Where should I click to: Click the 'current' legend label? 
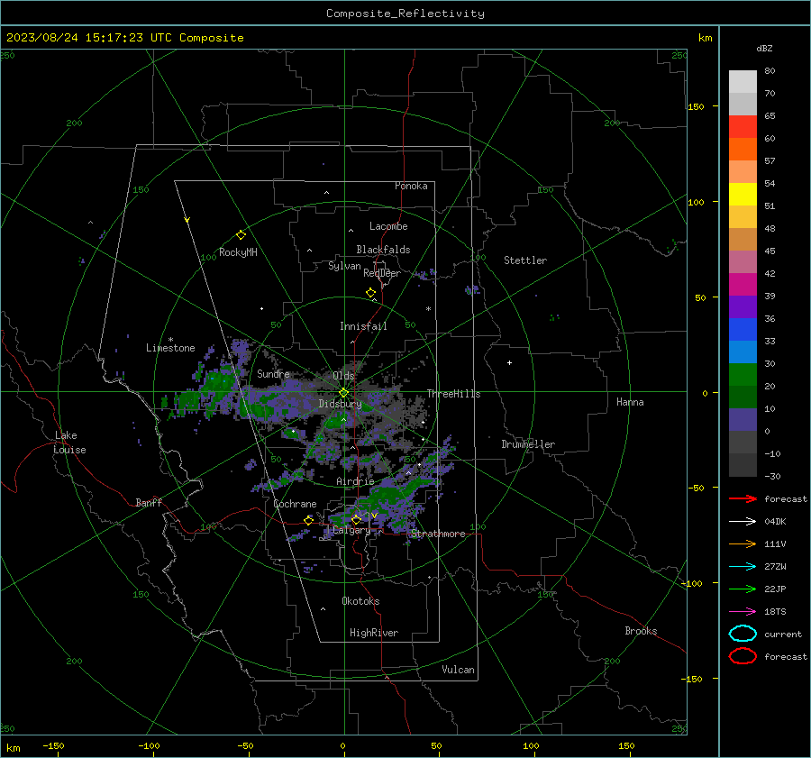783,635
